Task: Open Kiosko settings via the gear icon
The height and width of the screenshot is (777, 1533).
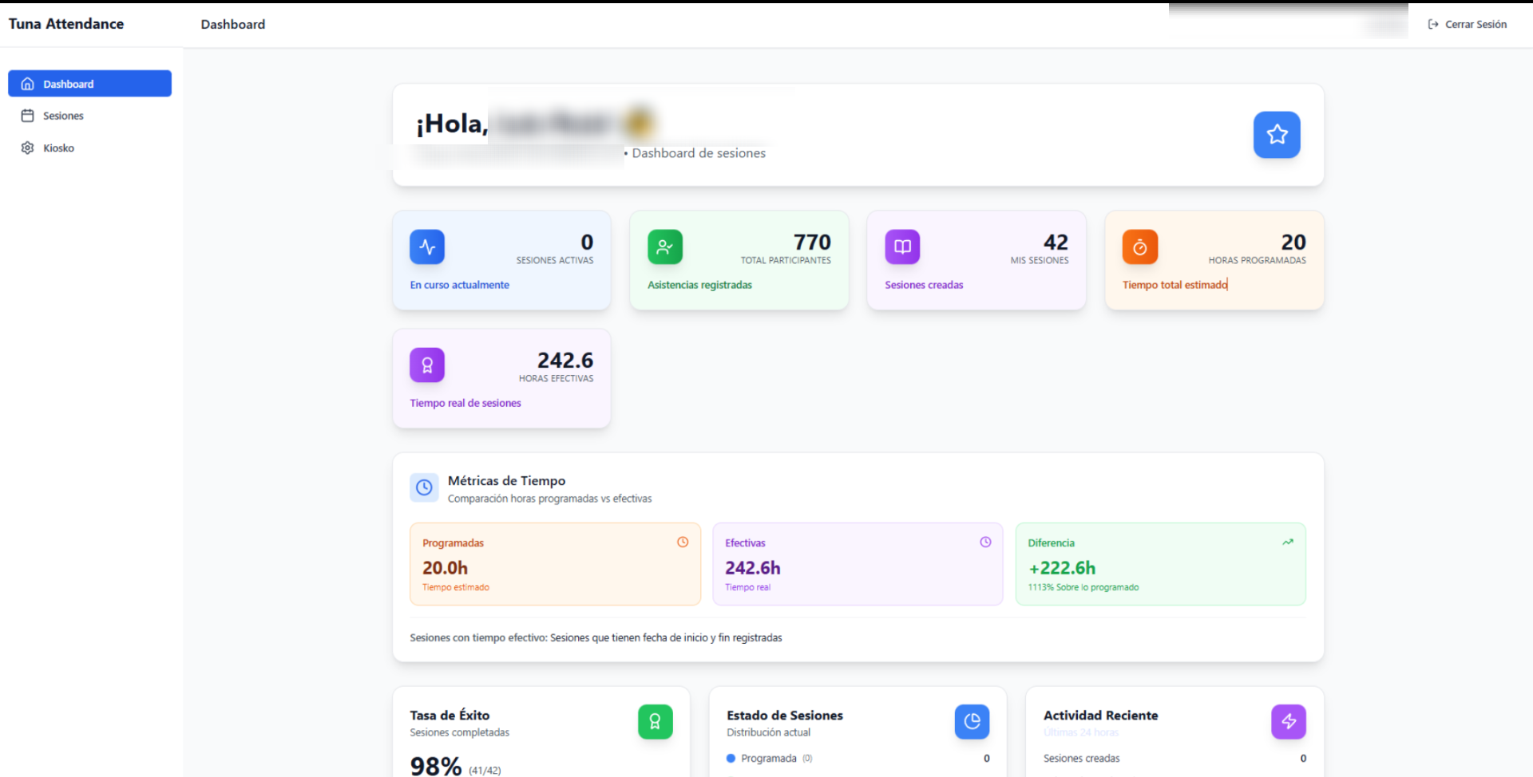Action: (x=28, y=148)
